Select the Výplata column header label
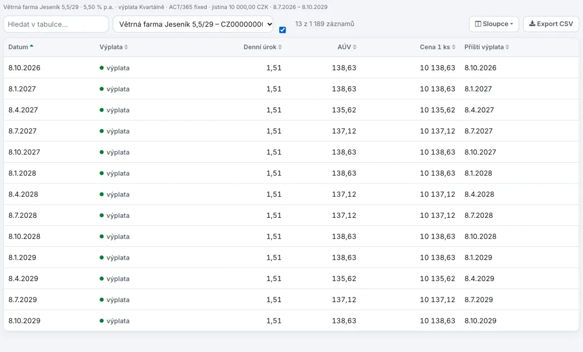Screen dimensions: 583x352 click(111, 47)
